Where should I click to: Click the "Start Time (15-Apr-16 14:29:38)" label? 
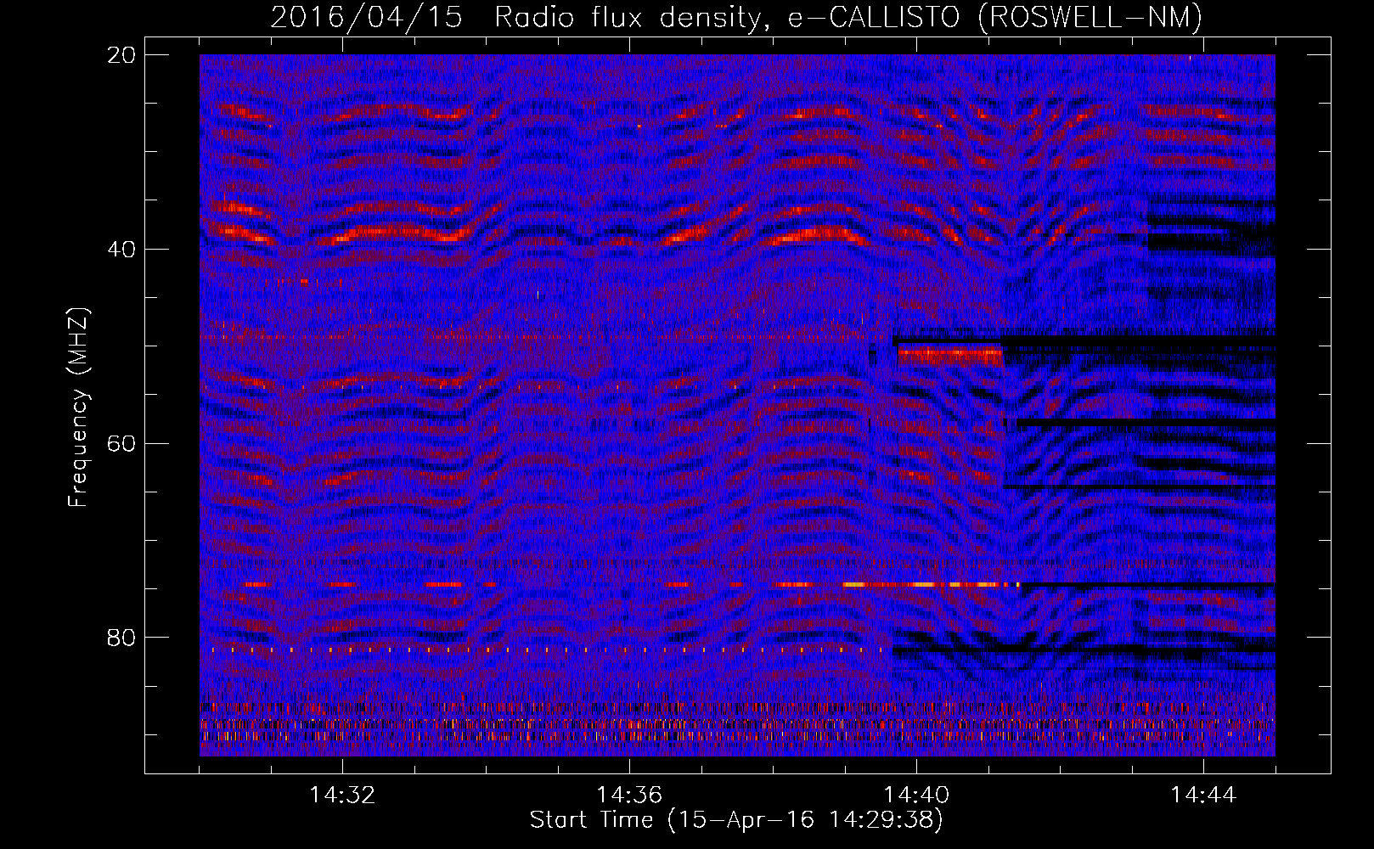tap(736, 820)
